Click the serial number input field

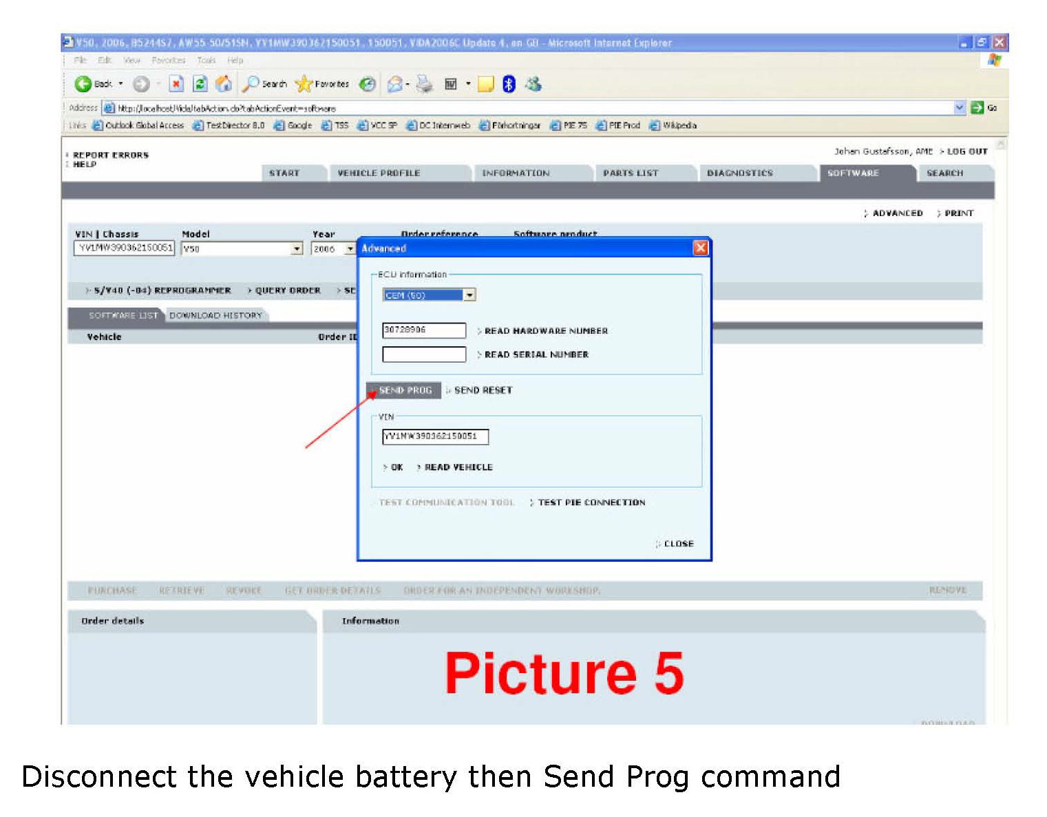pos(424,354)
